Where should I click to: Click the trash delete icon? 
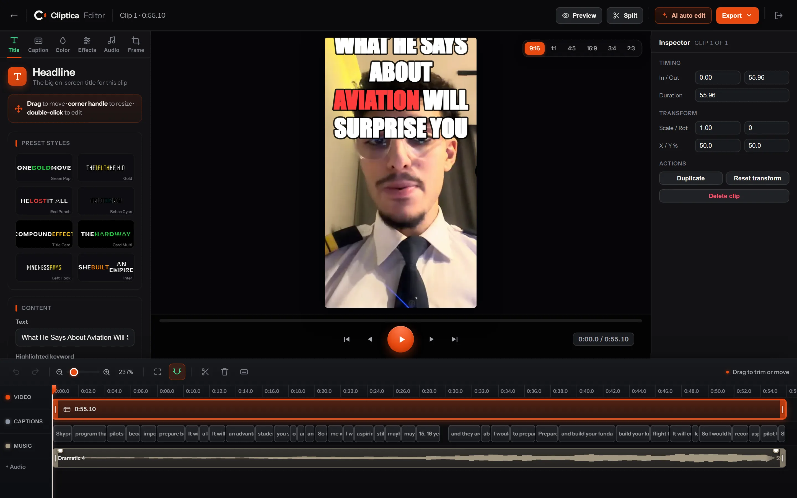tap(225, 372)
